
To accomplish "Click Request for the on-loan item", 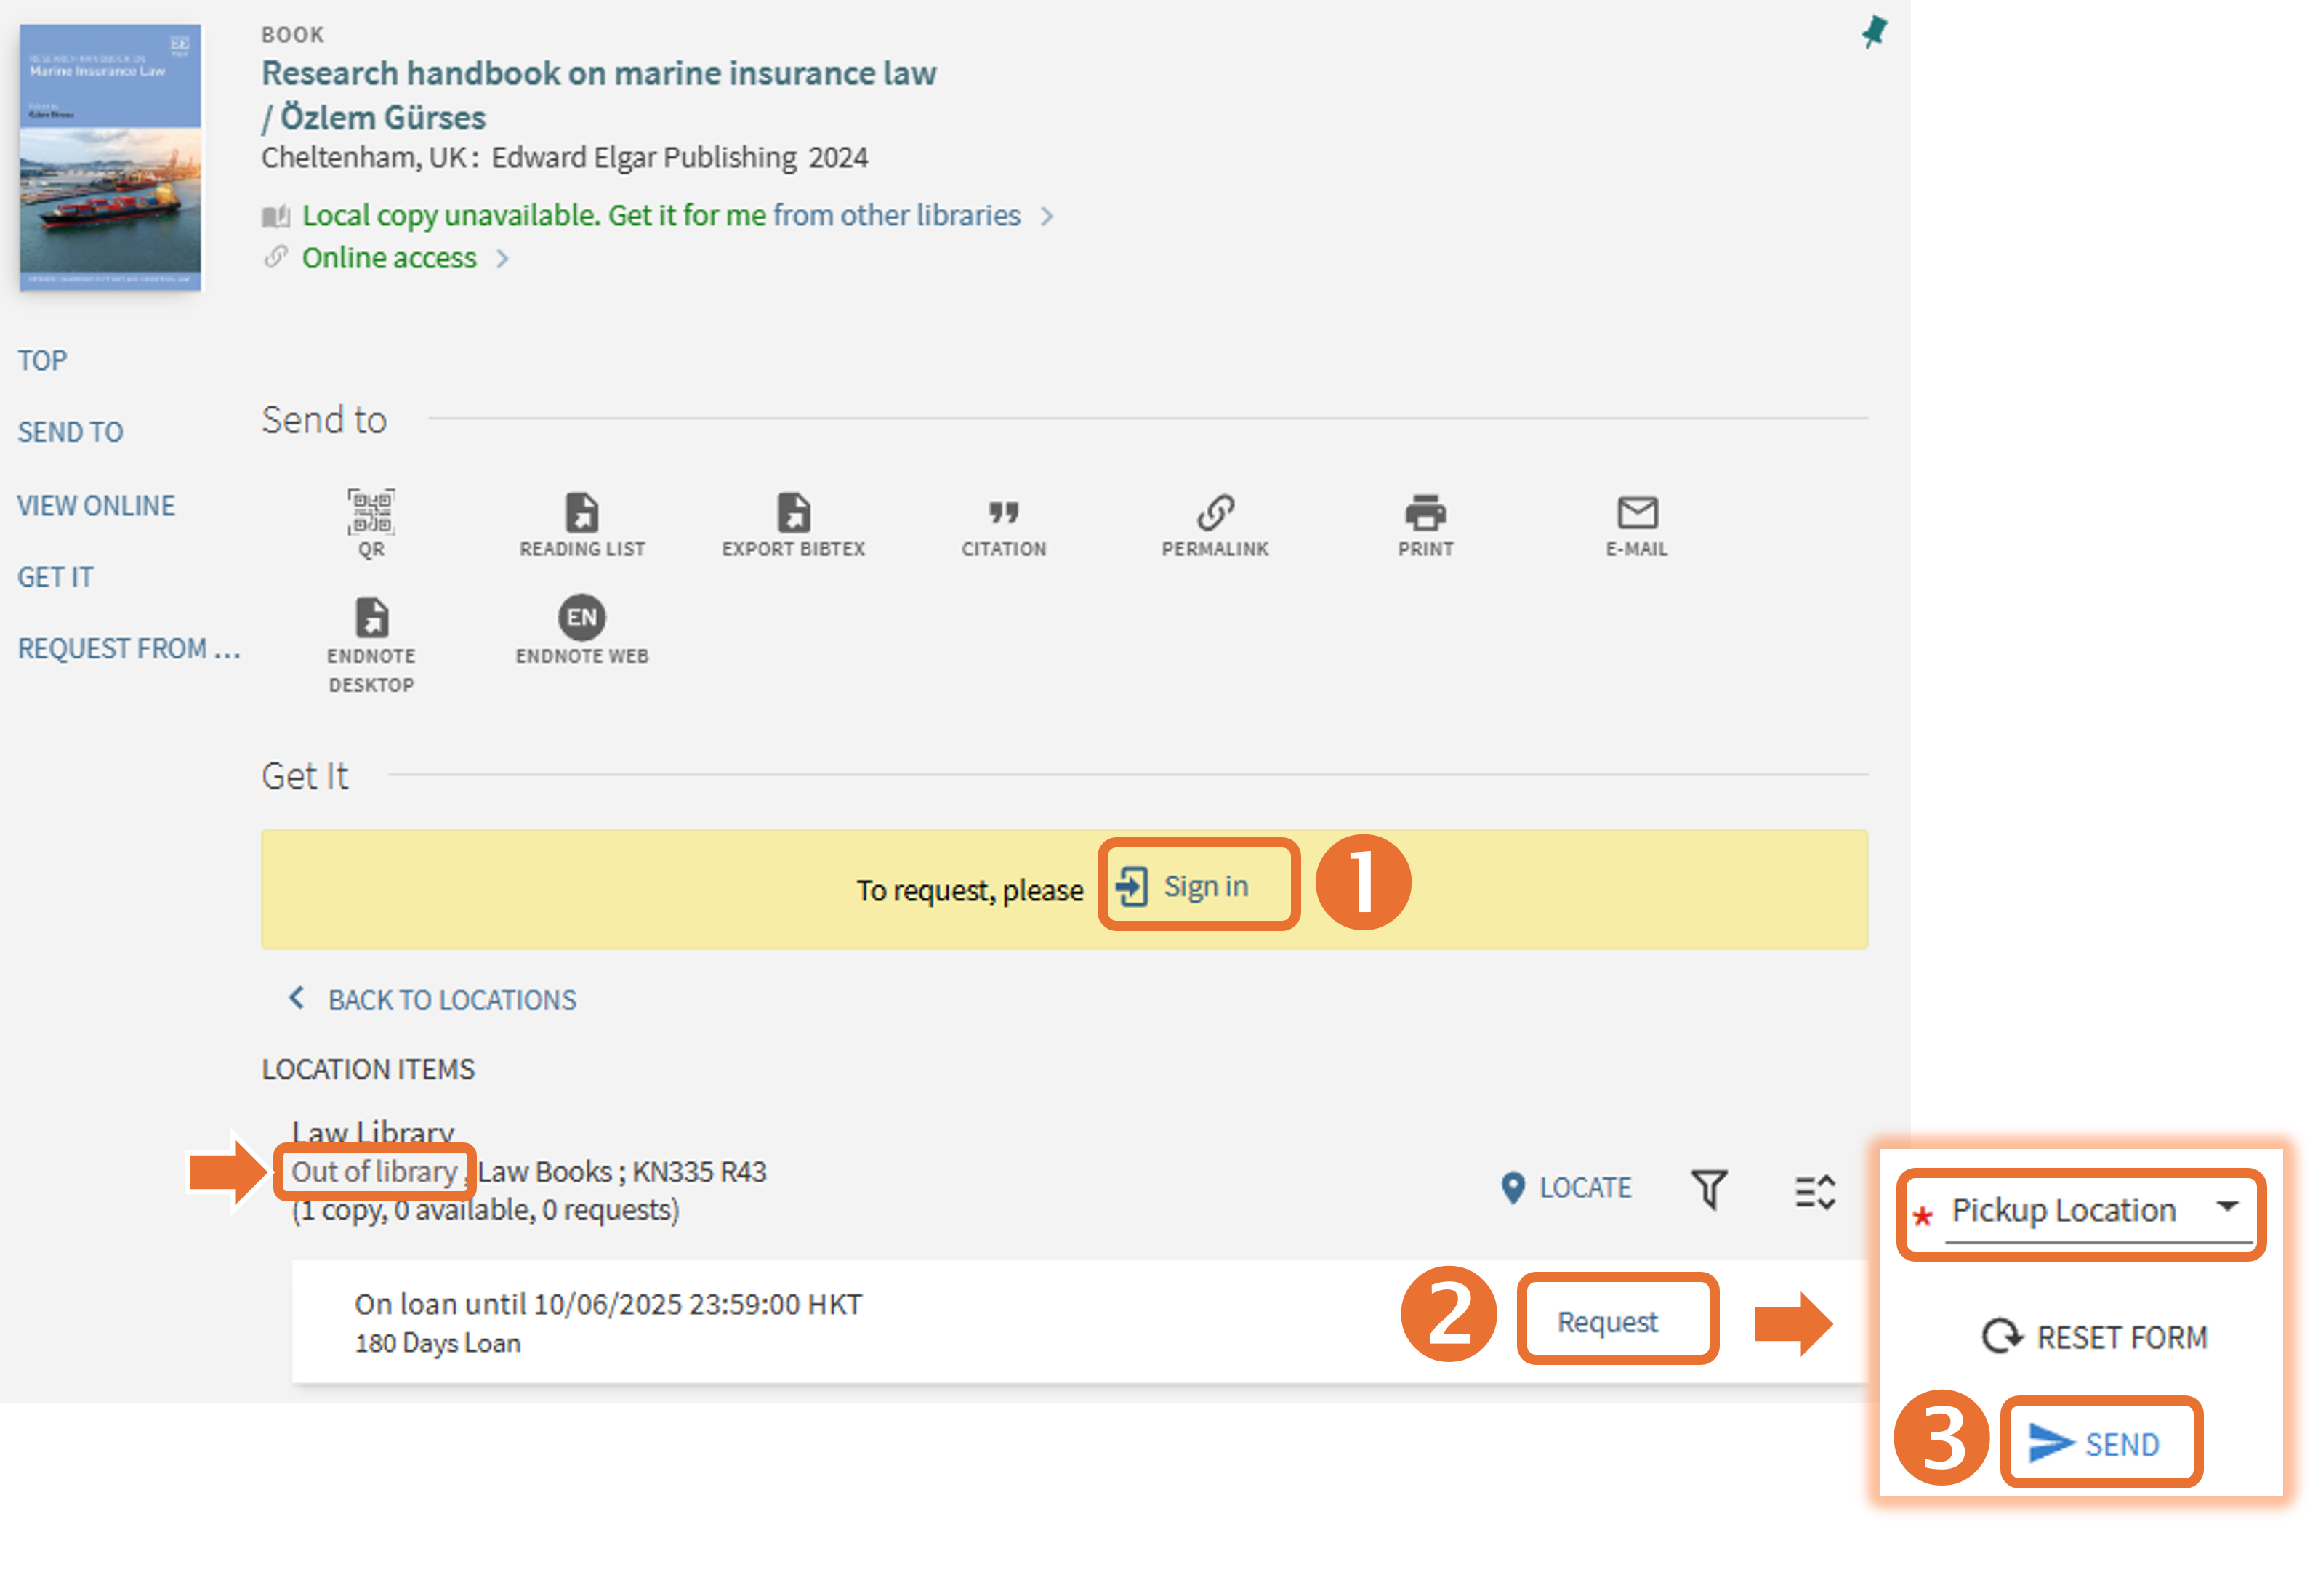I will pos(1607,1322).
